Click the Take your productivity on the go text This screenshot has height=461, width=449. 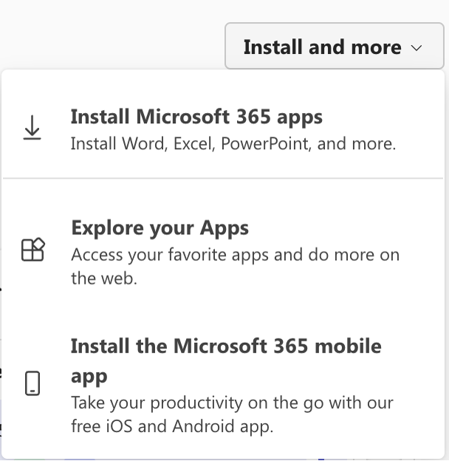point(232,403)
